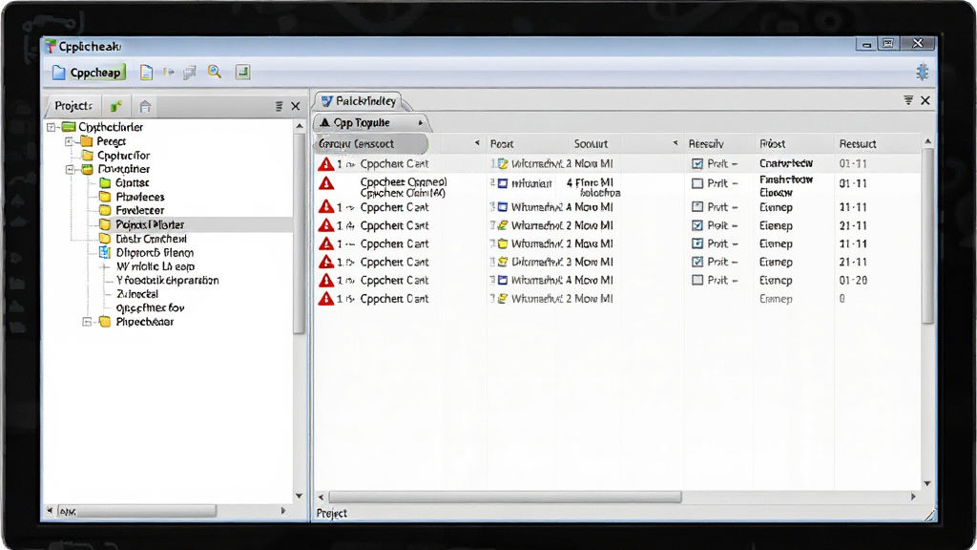This screenshot has width=977, height=550.
Task: Click file icon in the 01-20 row
Action: pyautogui.click(x=502, y=281)
